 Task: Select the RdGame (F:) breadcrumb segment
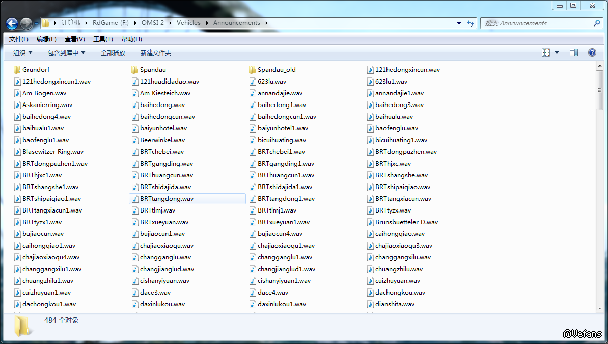110,23
